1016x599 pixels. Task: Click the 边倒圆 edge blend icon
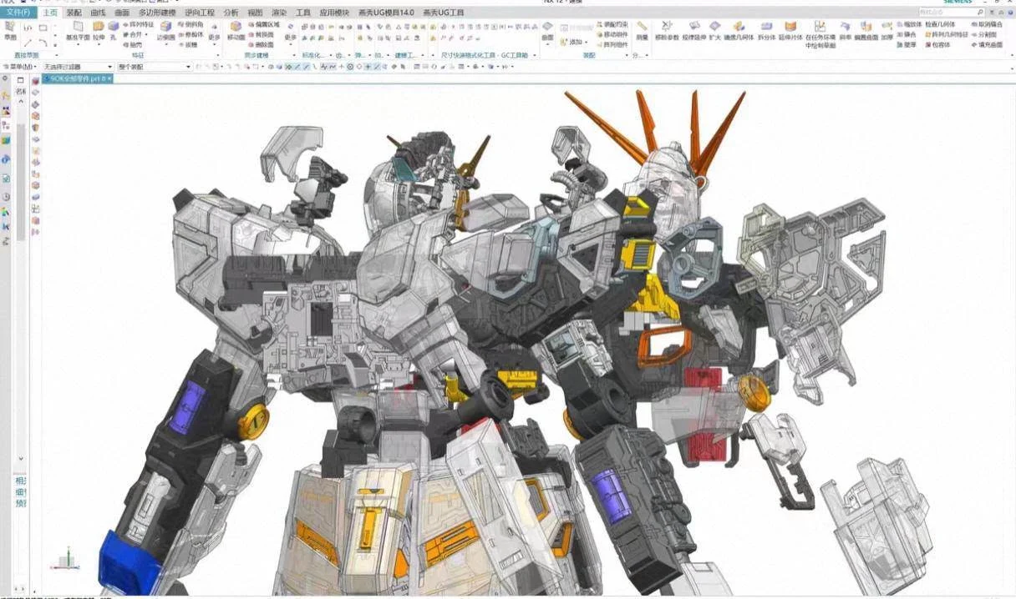(x=165, y=30)
